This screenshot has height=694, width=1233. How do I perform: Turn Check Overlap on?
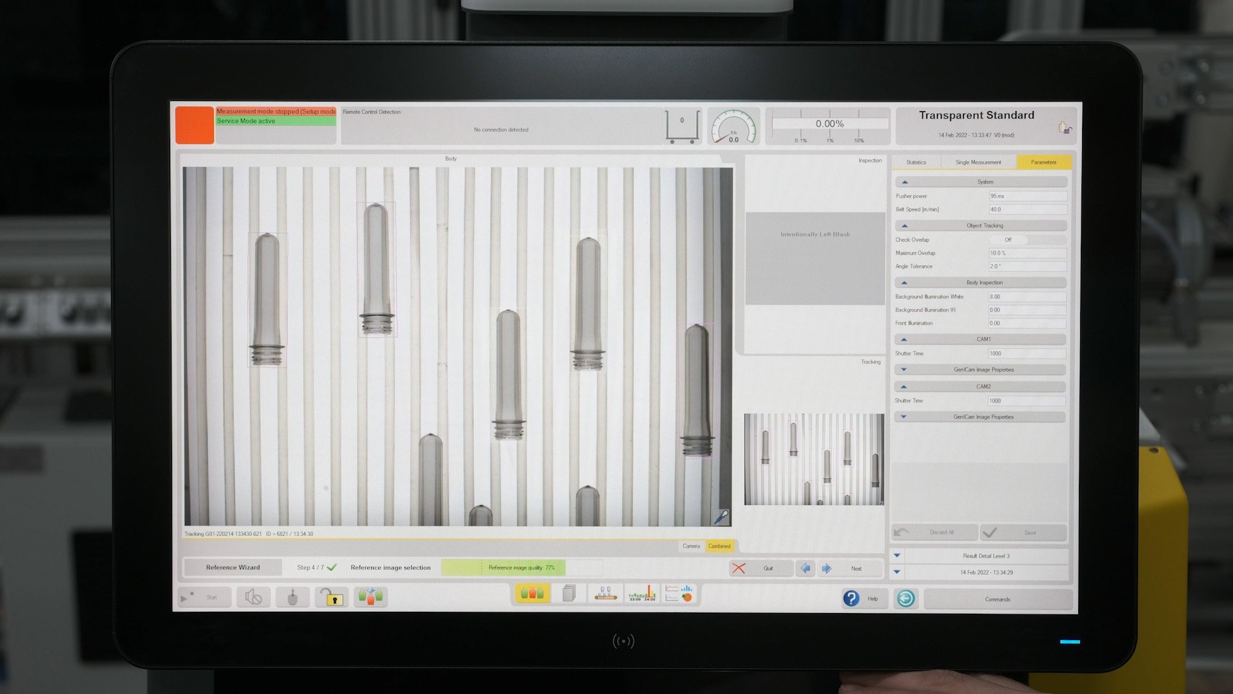coord(1009,240)
